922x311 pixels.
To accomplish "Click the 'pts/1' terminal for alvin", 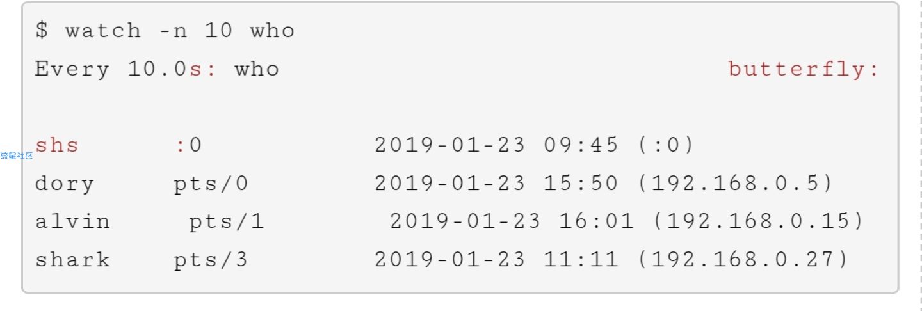I will point(226,223).
